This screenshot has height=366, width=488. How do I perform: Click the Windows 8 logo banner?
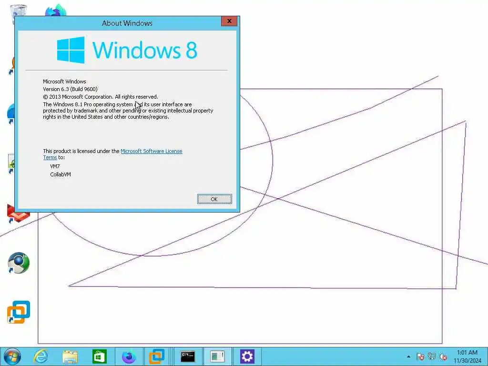(127, 50)
